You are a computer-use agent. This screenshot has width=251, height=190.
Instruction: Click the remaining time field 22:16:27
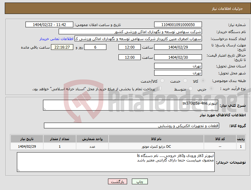tap(62, 47)
